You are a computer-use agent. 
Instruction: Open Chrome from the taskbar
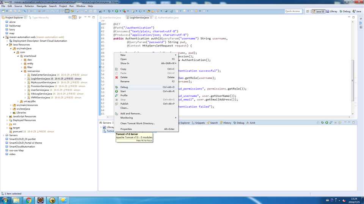point(28,200)
